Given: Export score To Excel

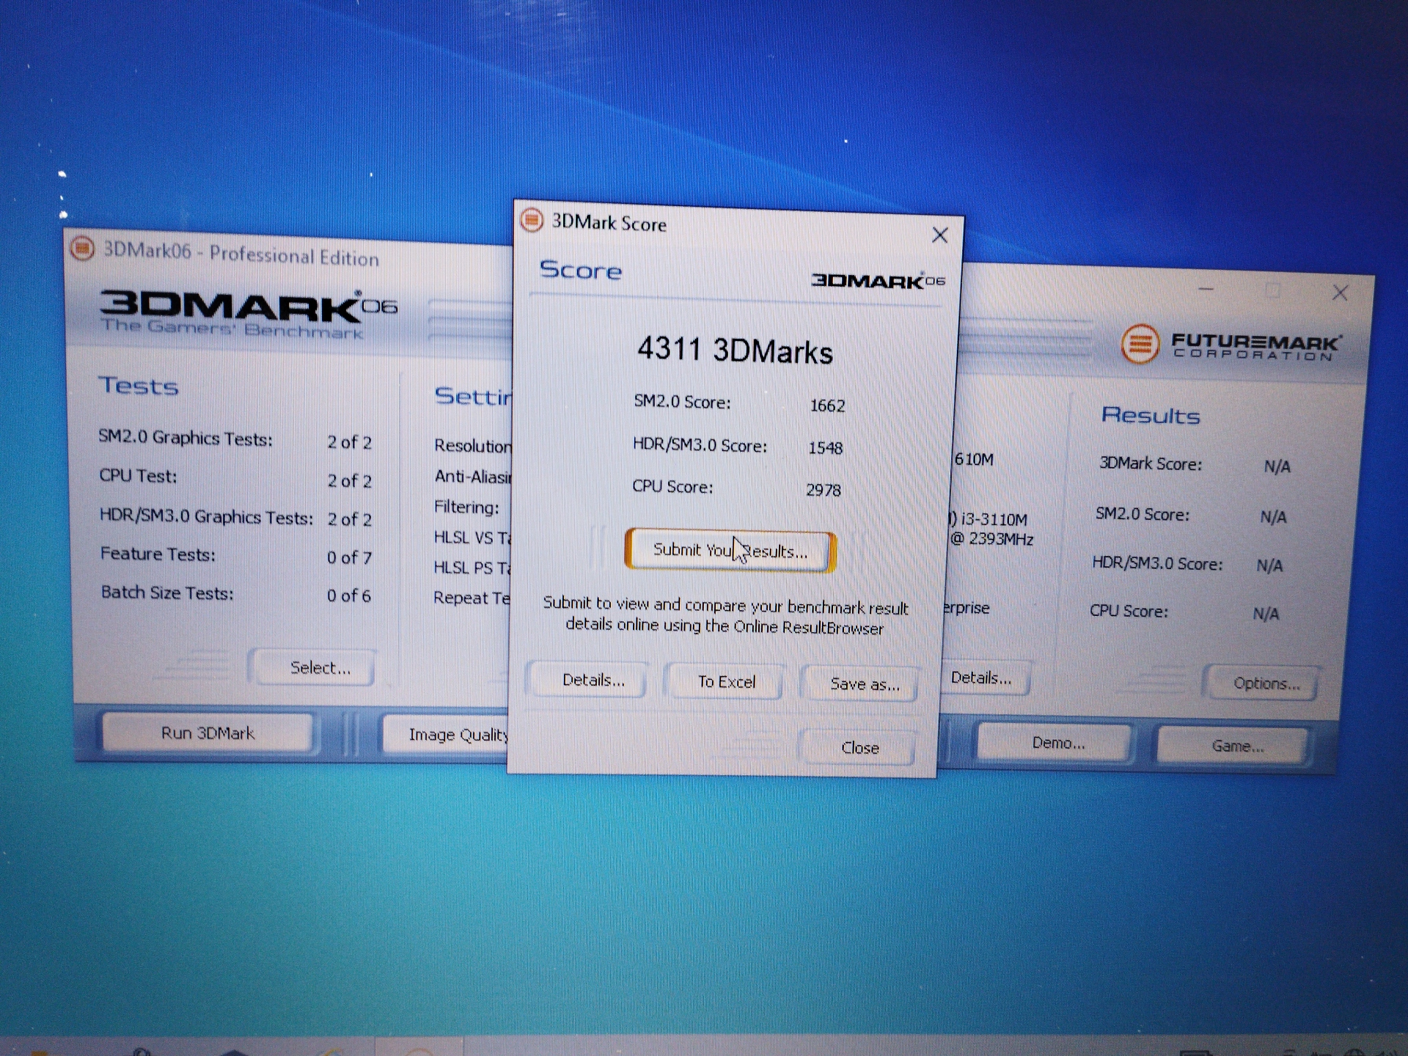Looking at the screenshot, I should point(726,682).
